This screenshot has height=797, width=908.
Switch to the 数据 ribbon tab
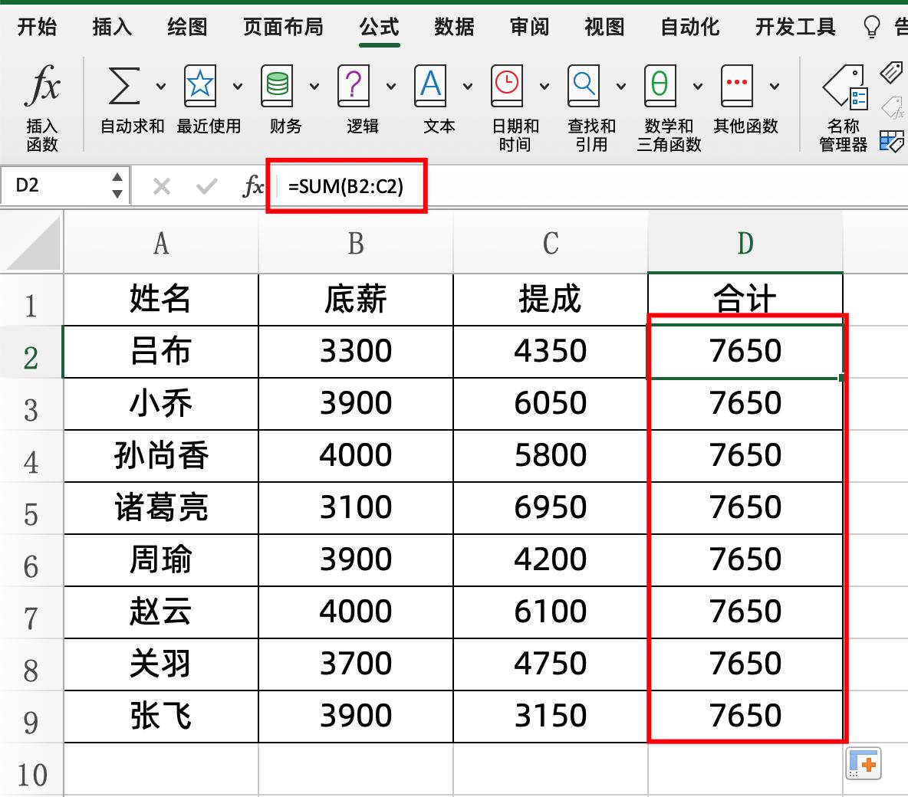(453, 27)
